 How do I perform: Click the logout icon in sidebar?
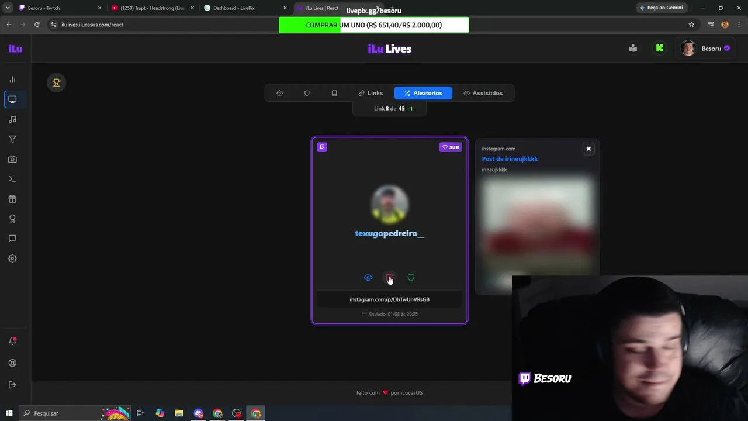coord(12,385)
